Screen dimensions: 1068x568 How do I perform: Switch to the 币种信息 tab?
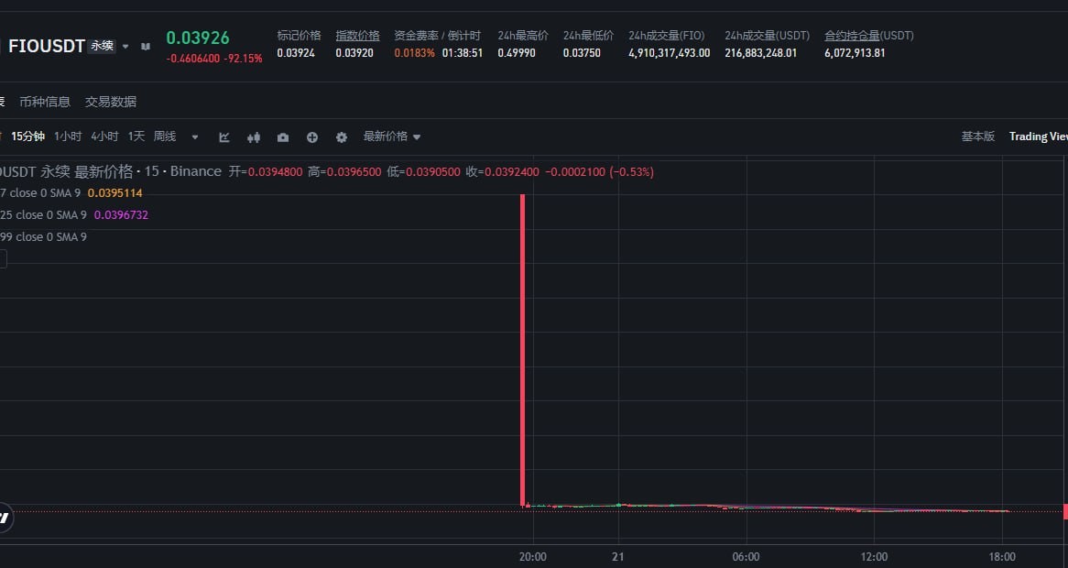pyautogui.click(x=45, y=102)
